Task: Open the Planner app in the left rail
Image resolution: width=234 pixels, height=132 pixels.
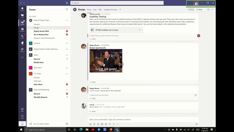Action: 22,50
